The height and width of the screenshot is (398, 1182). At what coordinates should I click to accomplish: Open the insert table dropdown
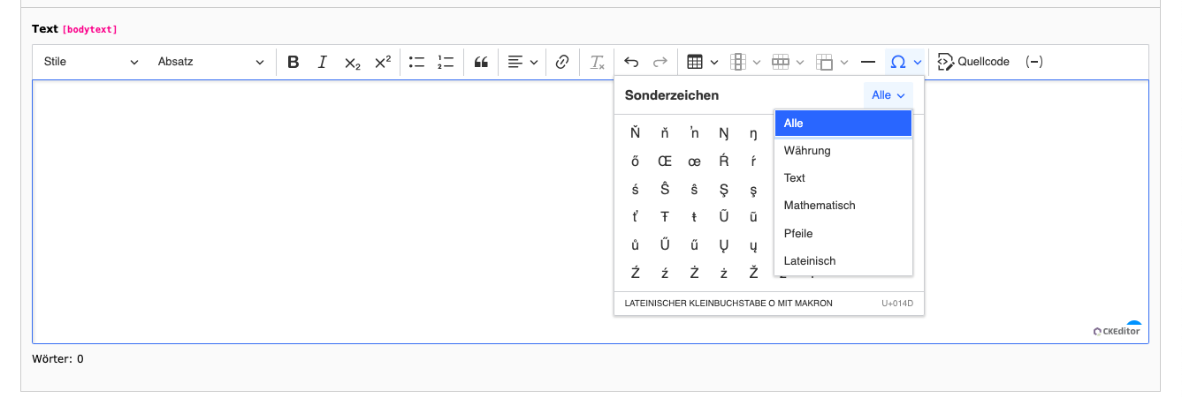click(703, 62)
